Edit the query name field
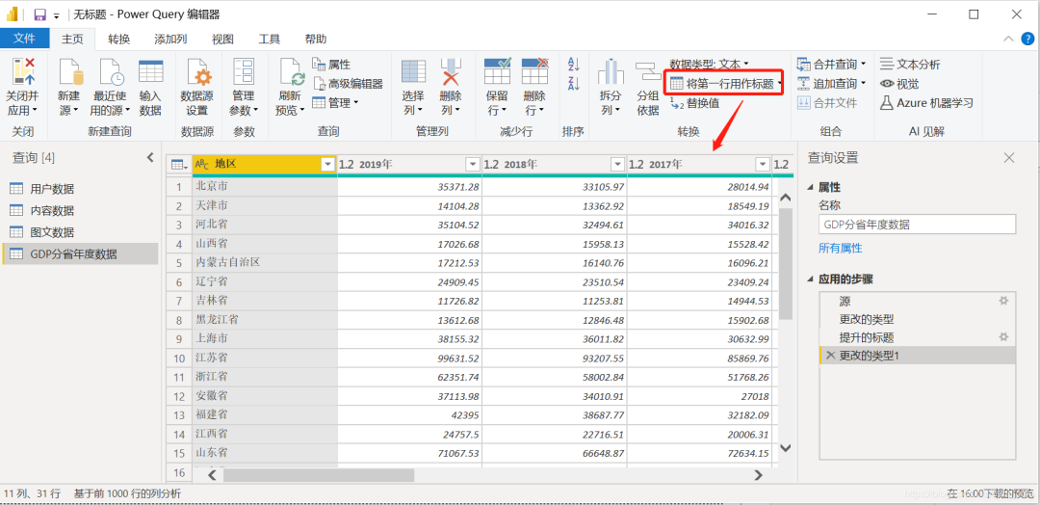Screen dimensions: 1040x505 [x=918, y=225]
